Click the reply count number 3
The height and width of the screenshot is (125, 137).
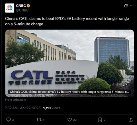tap(13, 120)
